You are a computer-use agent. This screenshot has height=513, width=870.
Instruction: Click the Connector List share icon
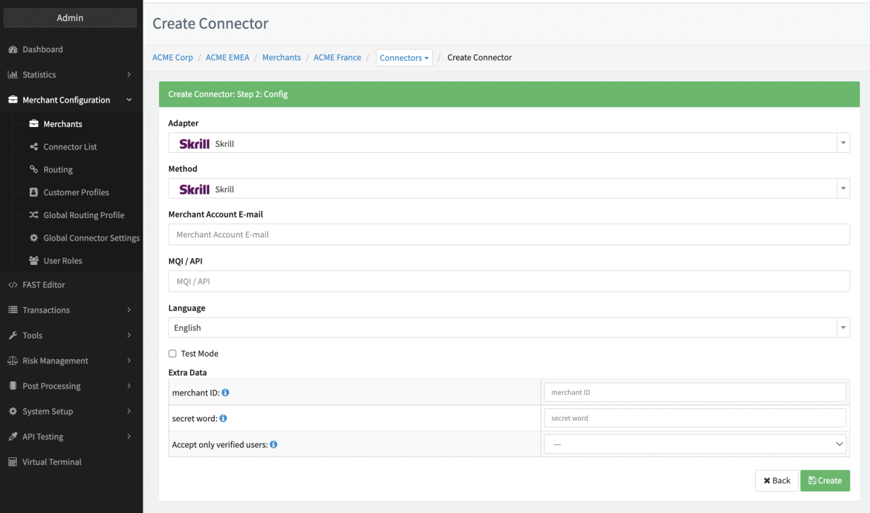tap(34, 147)
